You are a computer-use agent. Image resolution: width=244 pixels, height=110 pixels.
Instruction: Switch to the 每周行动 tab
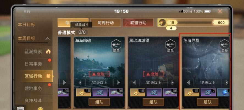pos(106,23)
